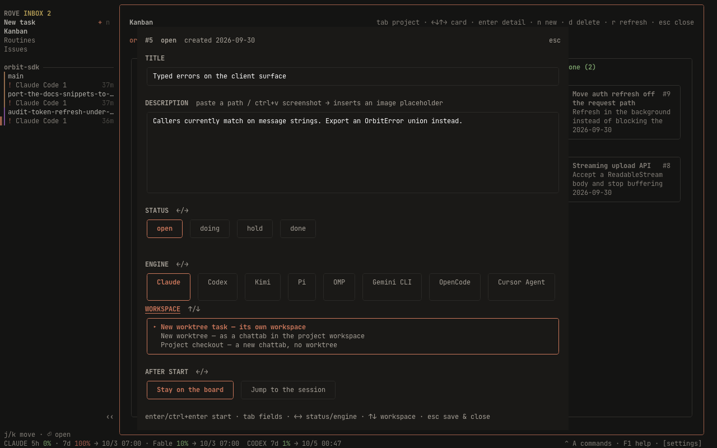Click the CODEX 7d usage indicator

pyautogui.click(x=268, y=444)
